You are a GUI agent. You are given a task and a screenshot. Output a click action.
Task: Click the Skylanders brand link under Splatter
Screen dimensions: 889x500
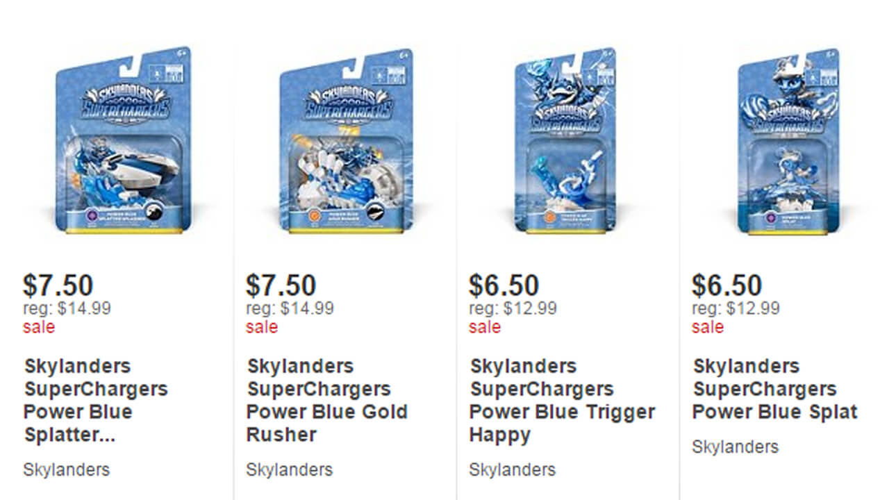click(66, 469)
